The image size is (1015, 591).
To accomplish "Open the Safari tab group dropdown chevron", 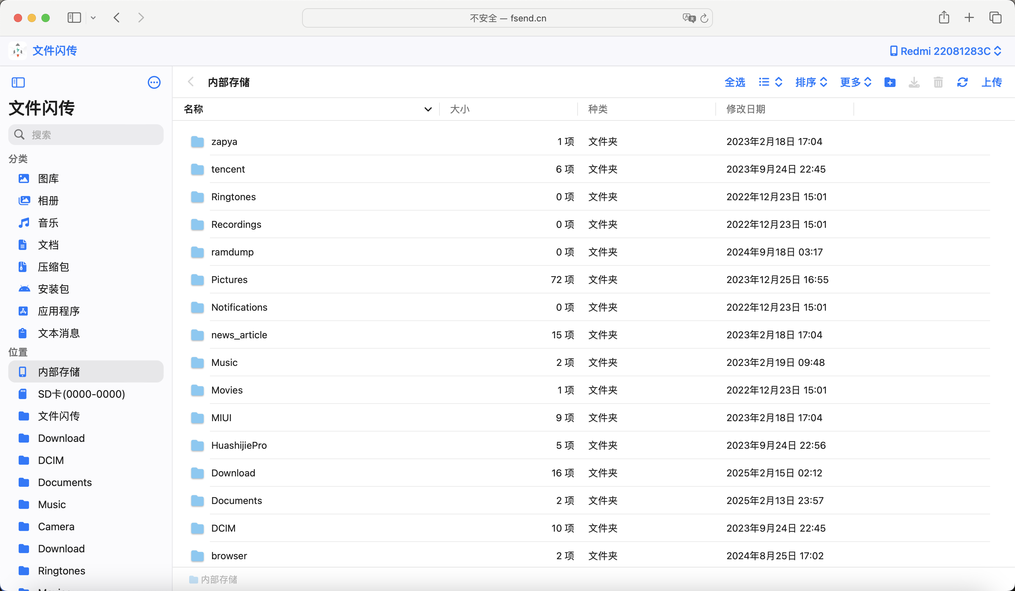I will tap(93, 18).
